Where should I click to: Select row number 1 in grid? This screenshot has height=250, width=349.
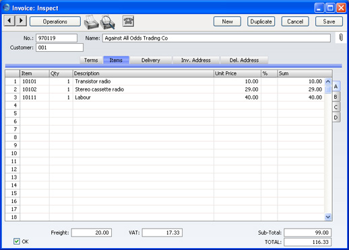coord(13,81)
